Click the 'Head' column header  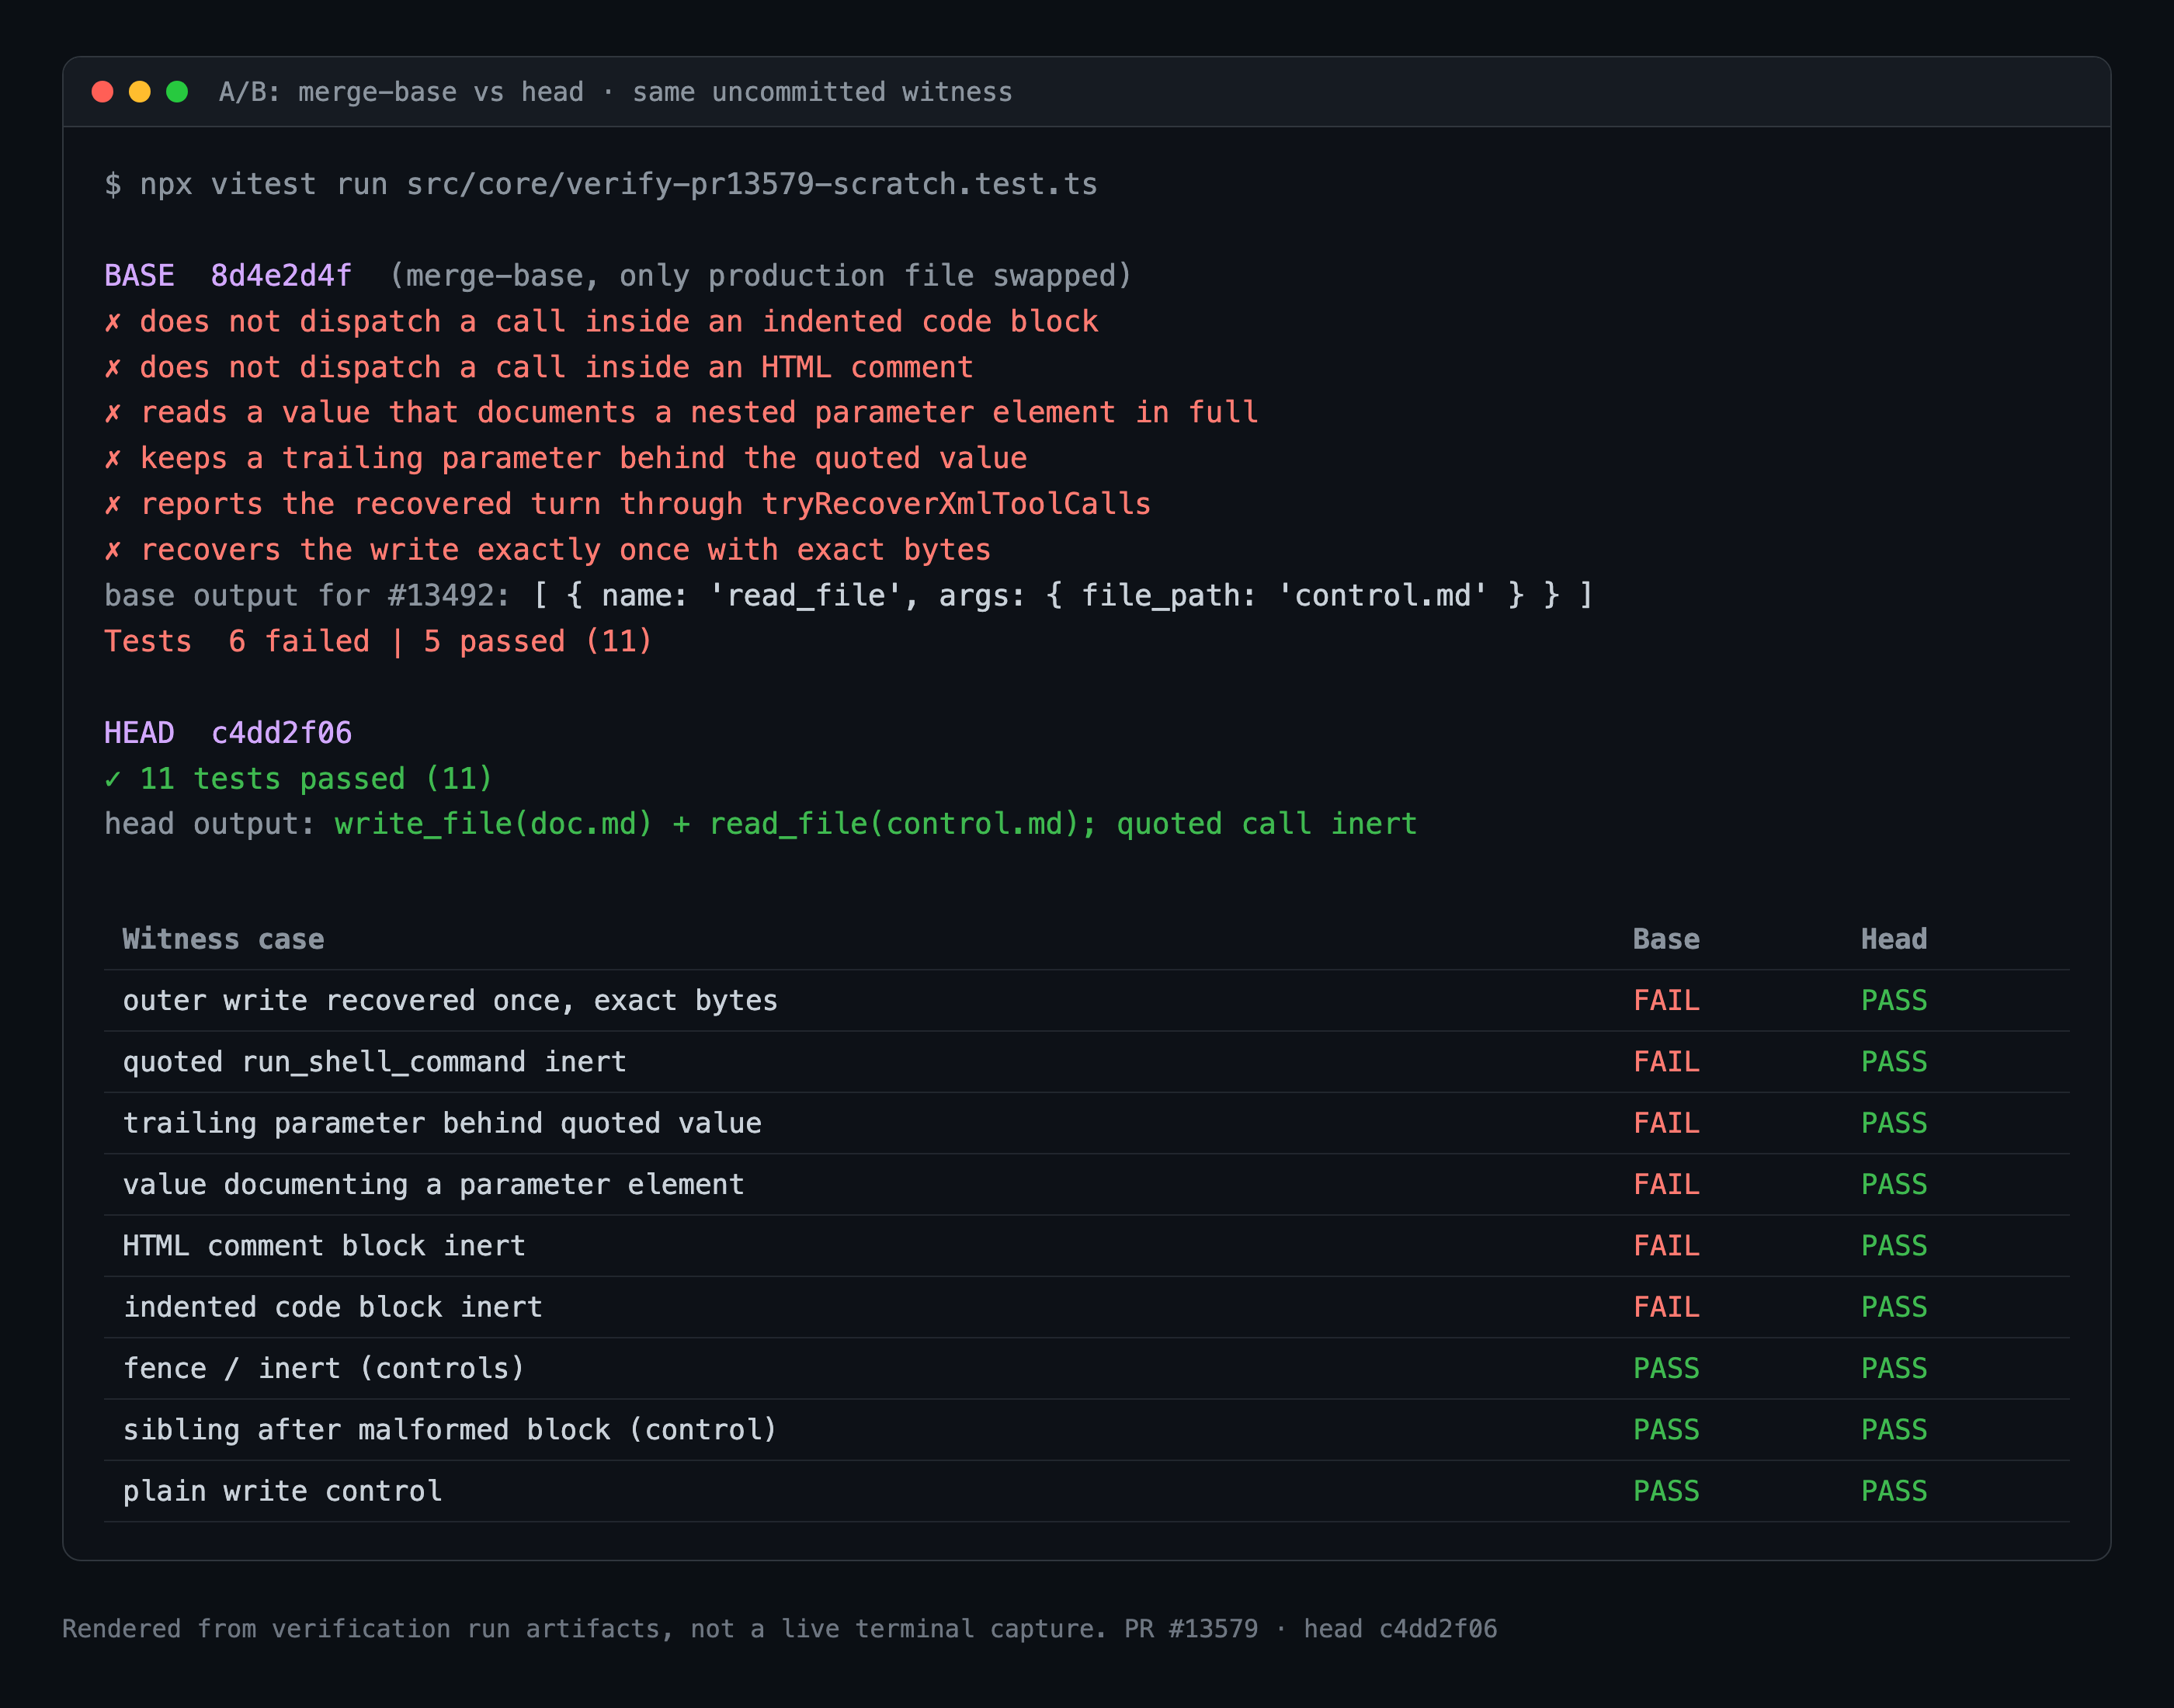tap(1894, 939)
